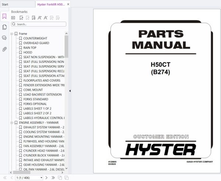Screen dimensions: 221x181
Task: Open the EXHAUST SYSTEM YANMAR bookmark
Action: pos(44,127)
